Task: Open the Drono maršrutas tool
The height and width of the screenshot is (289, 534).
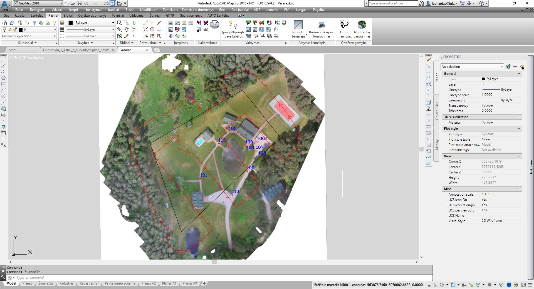Action: pyautogui.click(x=345, y=29)
